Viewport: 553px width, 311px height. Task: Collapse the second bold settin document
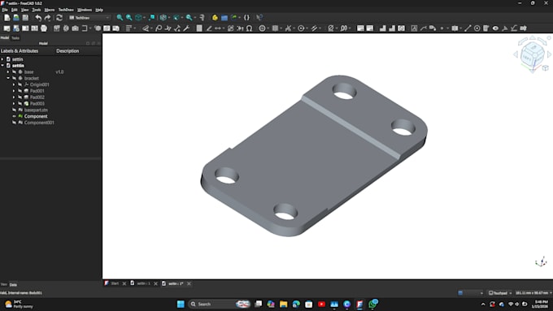[x=2, y=66]
